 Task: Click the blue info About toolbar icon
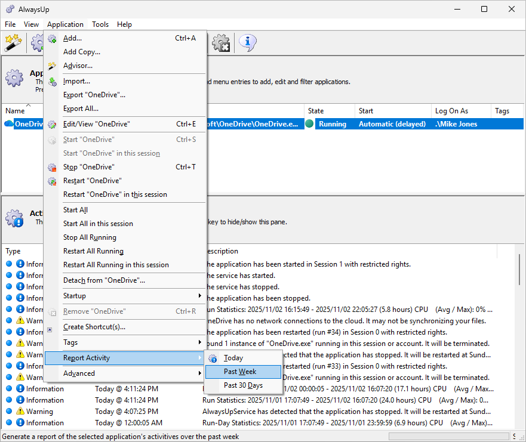click(248, 42)
